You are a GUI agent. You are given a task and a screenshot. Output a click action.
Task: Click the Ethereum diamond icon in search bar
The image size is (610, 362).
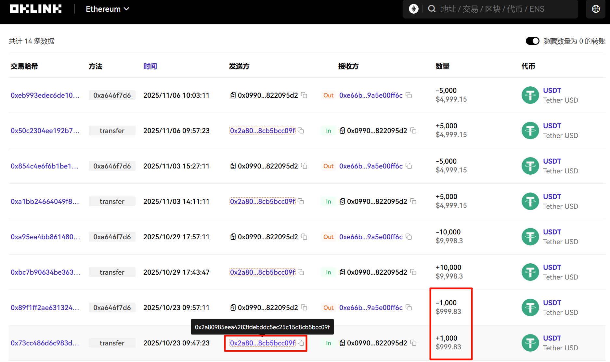413,9
